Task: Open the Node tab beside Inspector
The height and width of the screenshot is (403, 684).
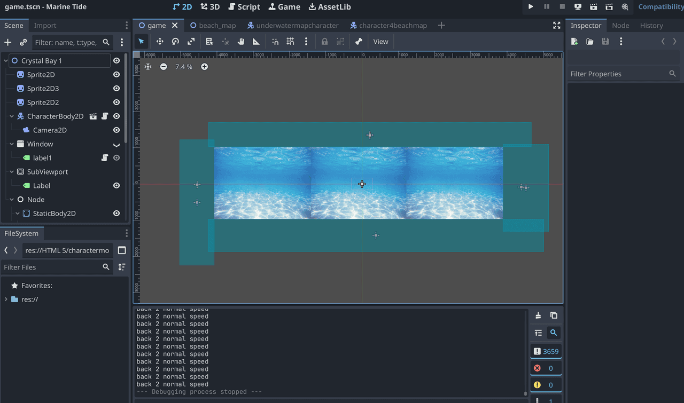Action: 620,26
